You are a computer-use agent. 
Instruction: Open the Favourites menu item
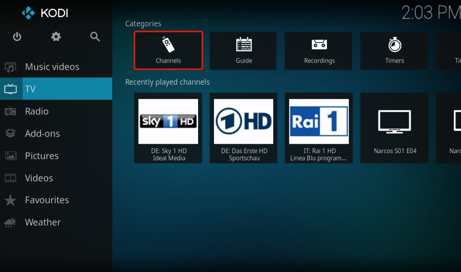point(56,200)
